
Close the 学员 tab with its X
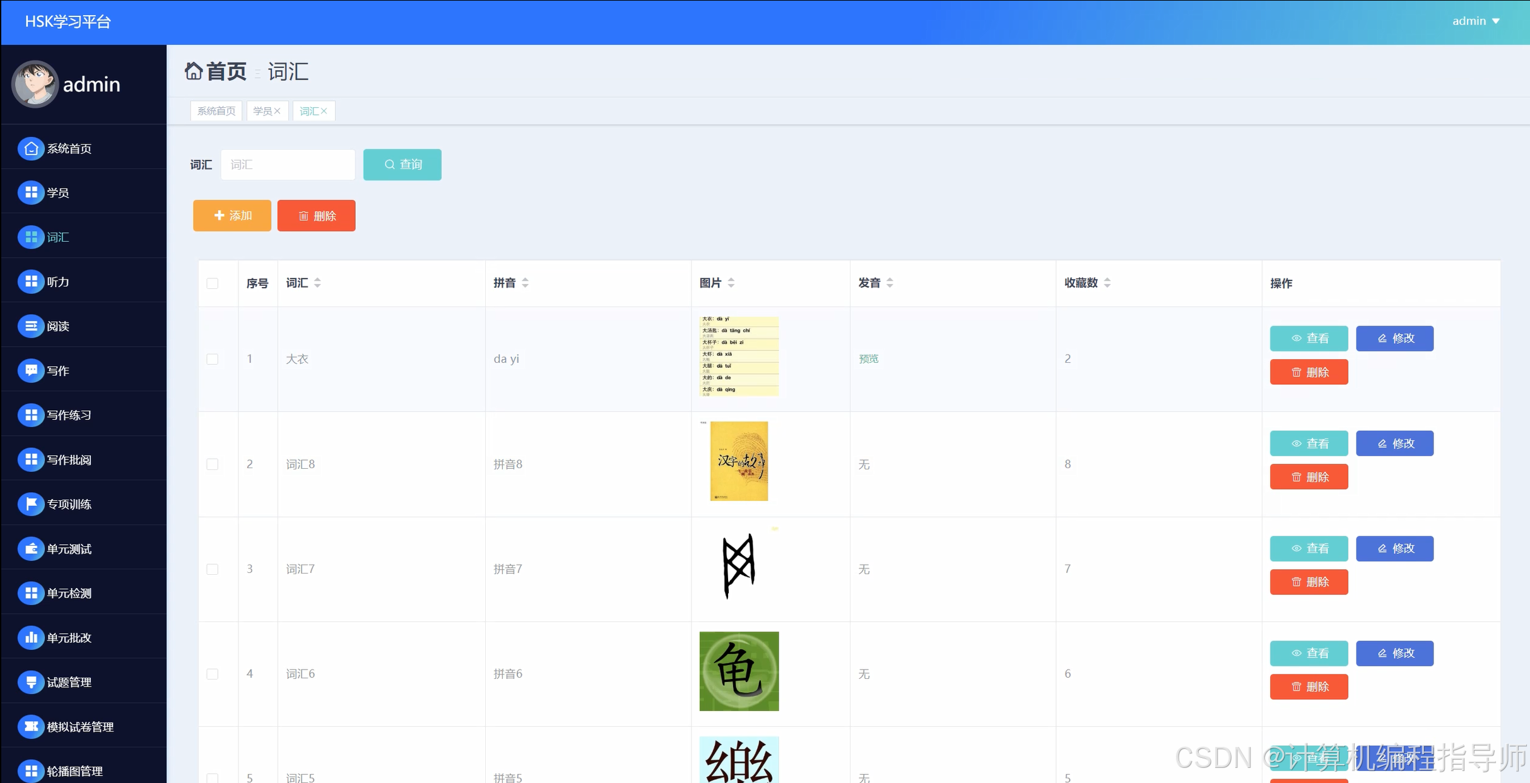[x=277, y=111]
